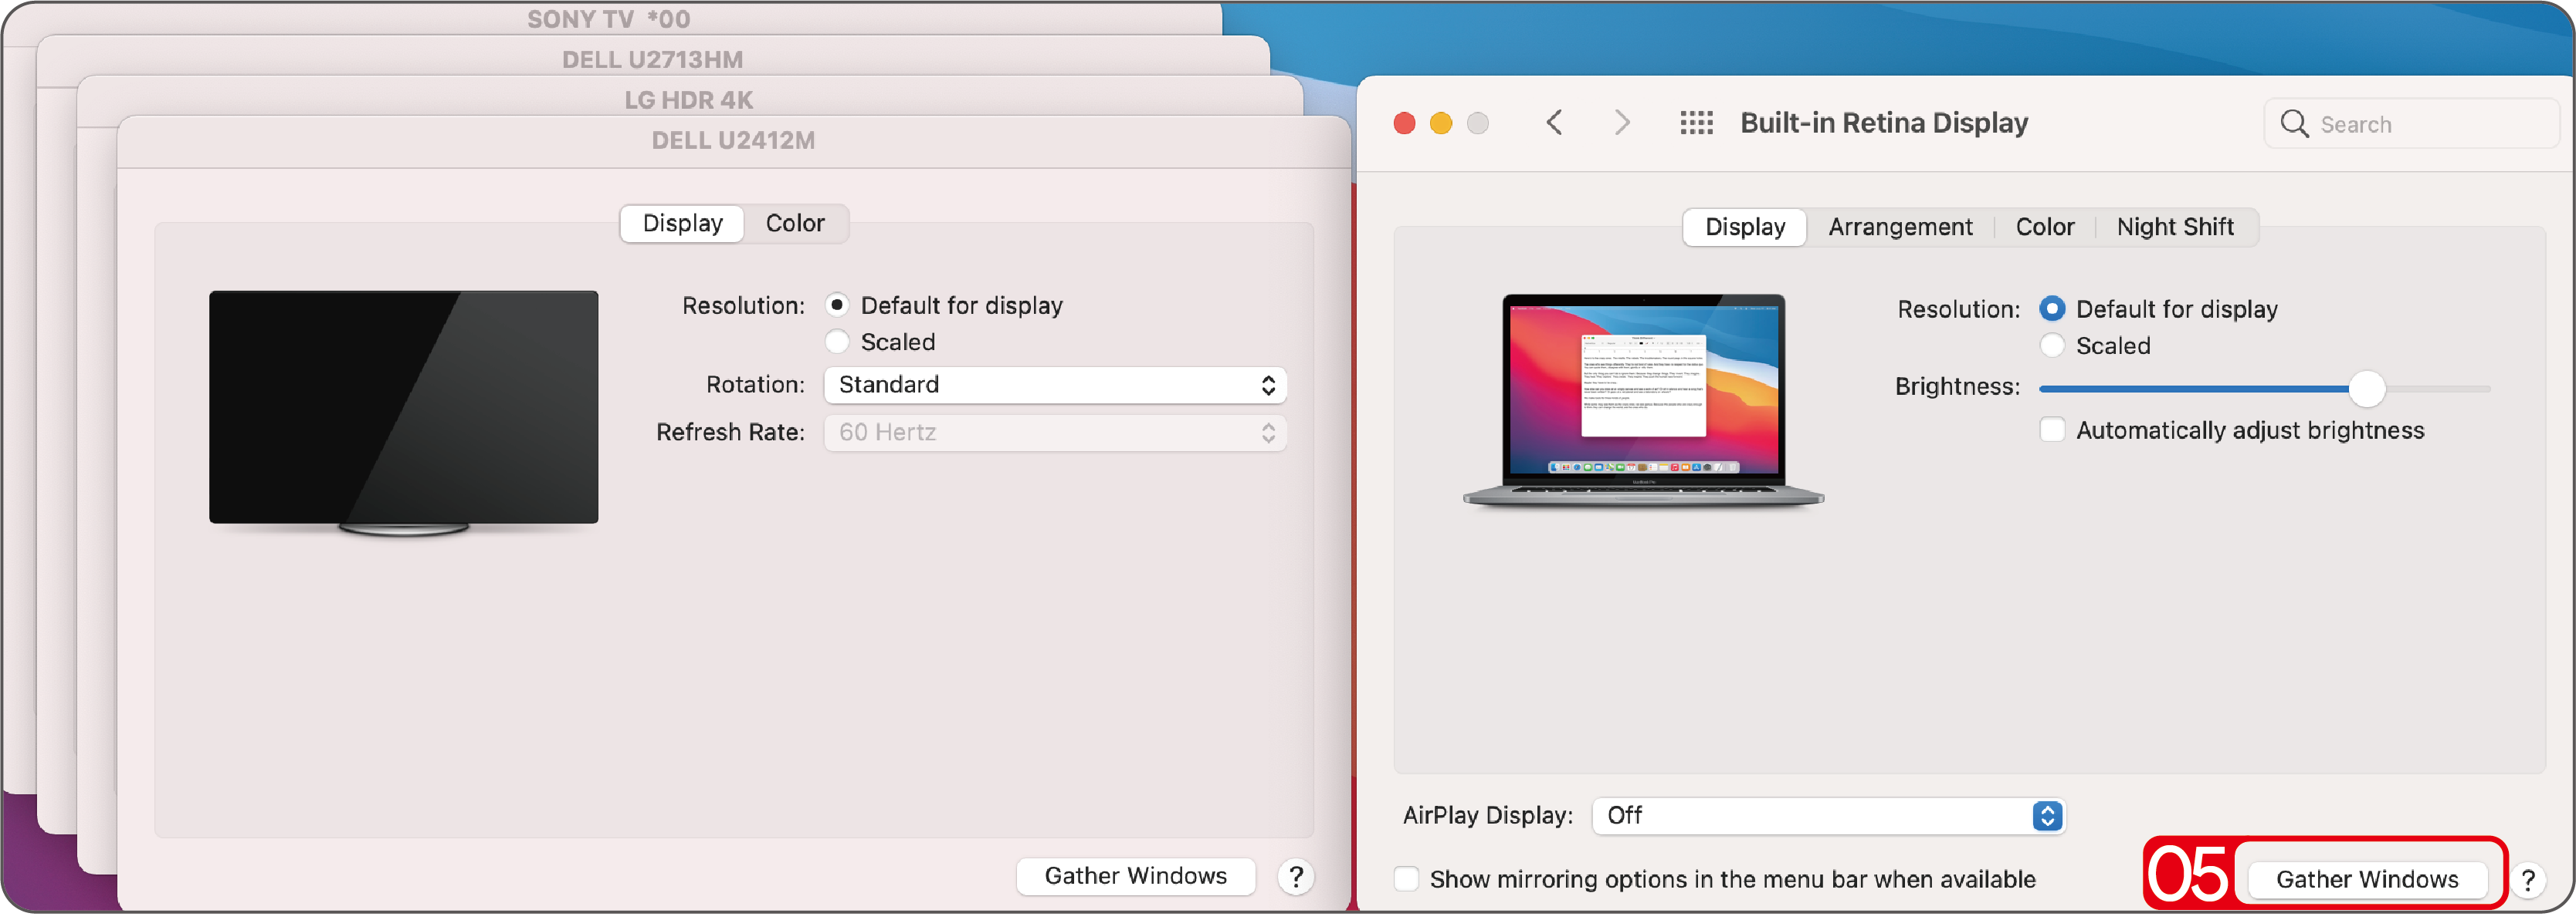Open help in Built-in Retina Display window
Screen dimensions: 2576x920
click(x=2527, y=880)
